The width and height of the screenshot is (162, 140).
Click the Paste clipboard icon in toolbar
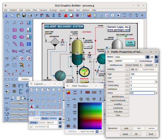pyautogui.click(x=18, y=15)
